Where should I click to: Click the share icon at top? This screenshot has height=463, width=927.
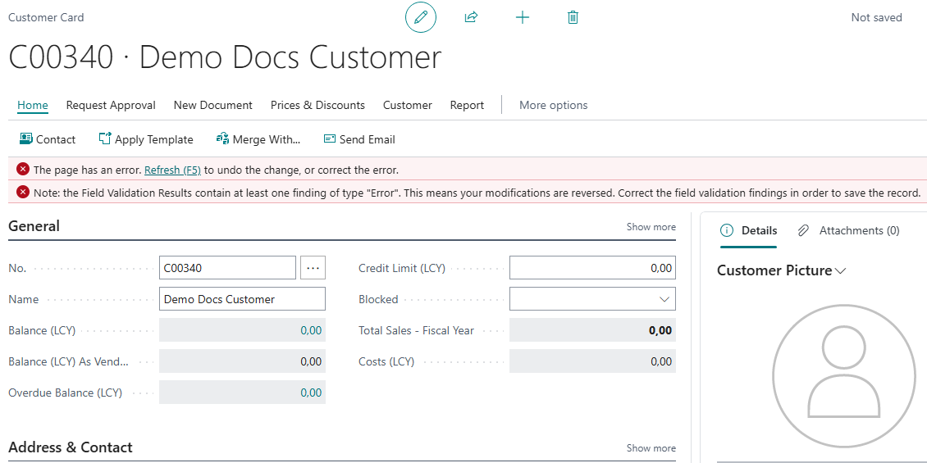coord(471,18)
